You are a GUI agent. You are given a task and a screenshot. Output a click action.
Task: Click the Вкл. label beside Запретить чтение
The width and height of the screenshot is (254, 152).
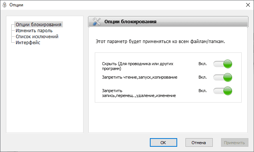[203, 77]
